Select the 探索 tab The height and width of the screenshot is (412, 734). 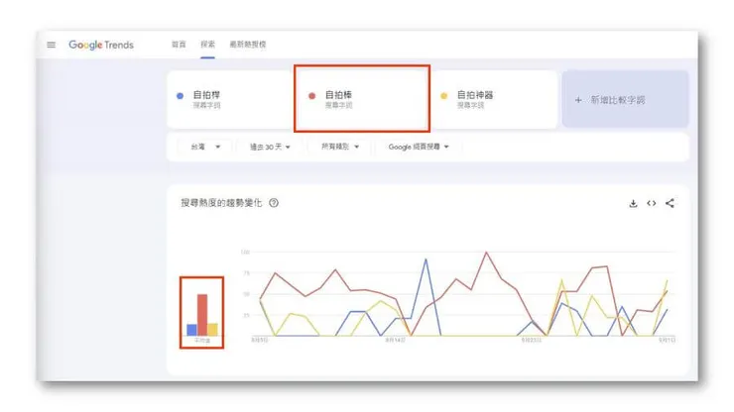click(208, 45)
